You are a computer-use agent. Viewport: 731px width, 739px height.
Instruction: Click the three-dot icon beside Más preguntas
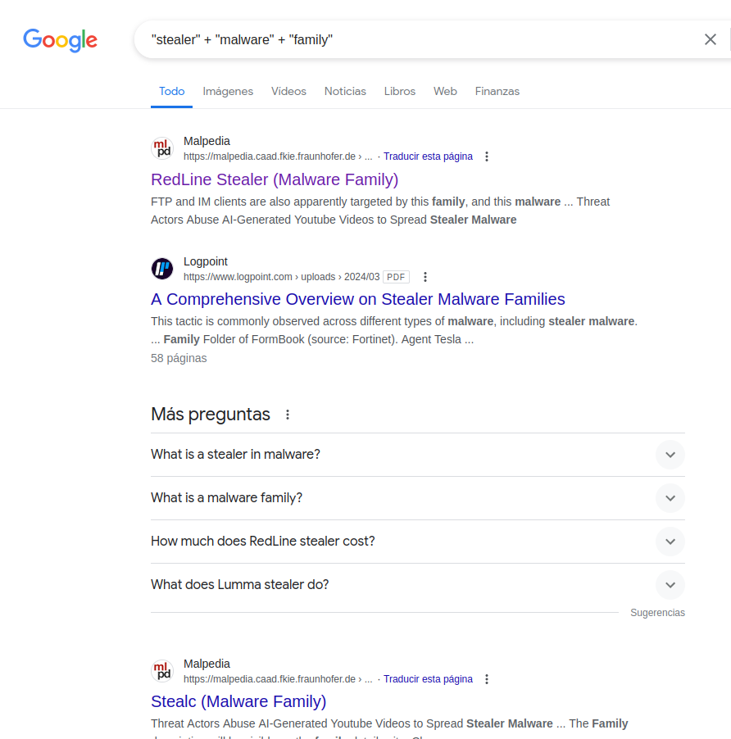click(x=288, y=415)
